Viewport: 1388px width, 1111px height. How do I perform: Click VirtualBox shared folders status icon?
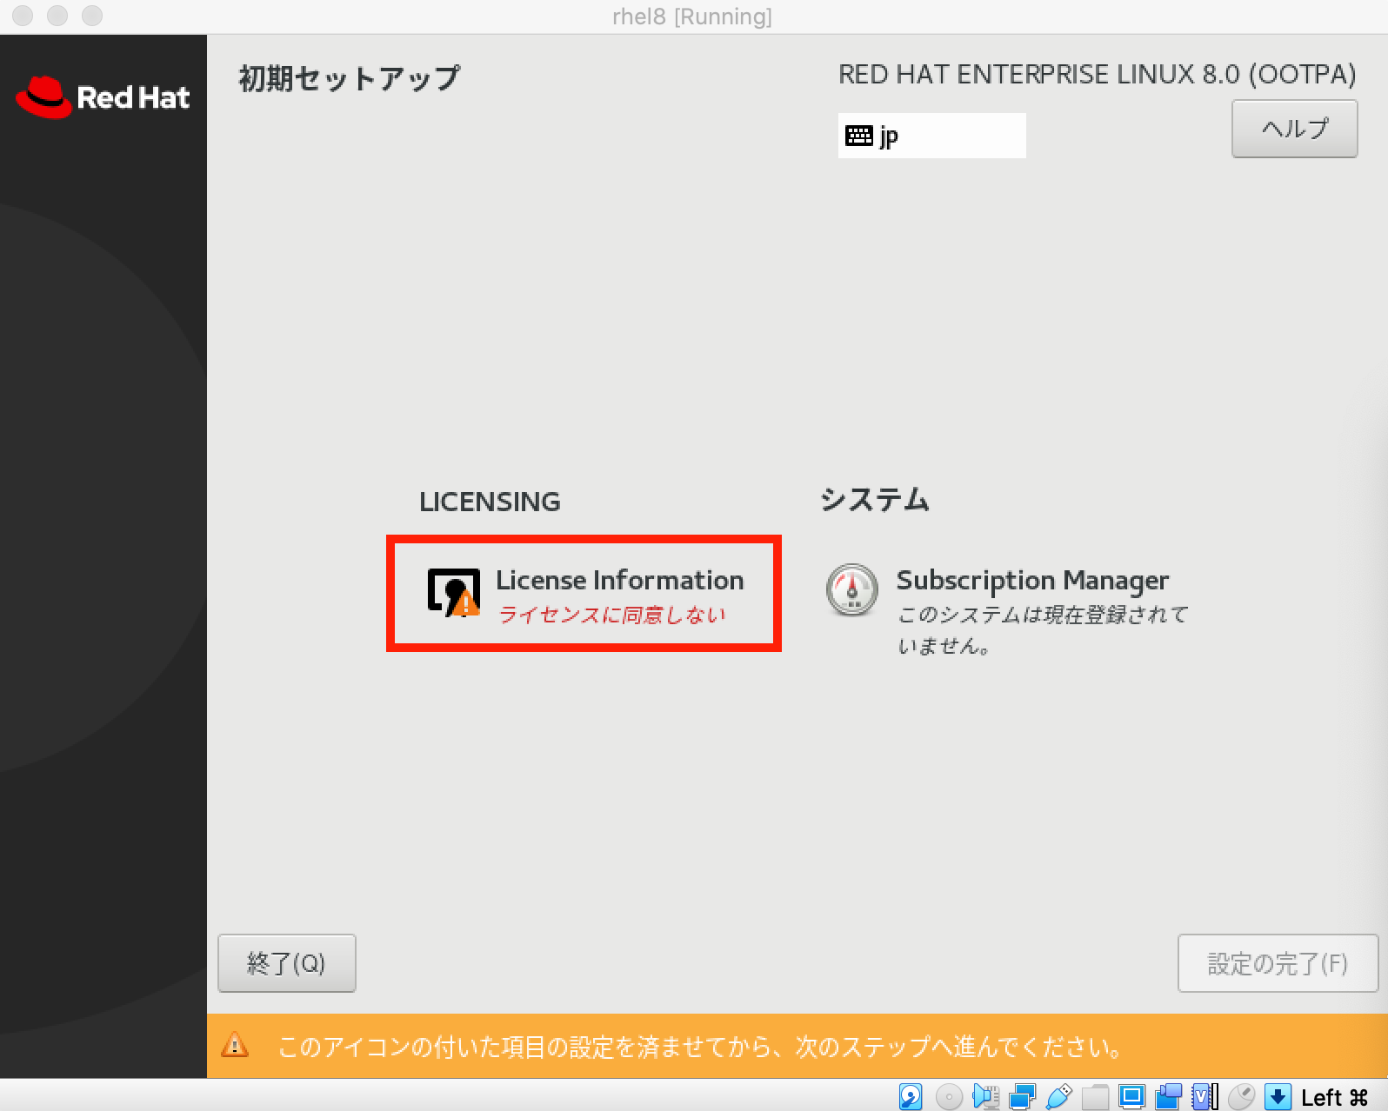pyautogui.click(x=1095, y=1097)
